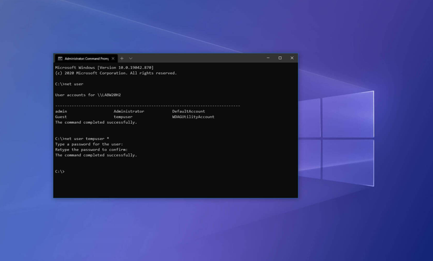Click the Windows logo on the desktop wallpaper

click(336, 139)
